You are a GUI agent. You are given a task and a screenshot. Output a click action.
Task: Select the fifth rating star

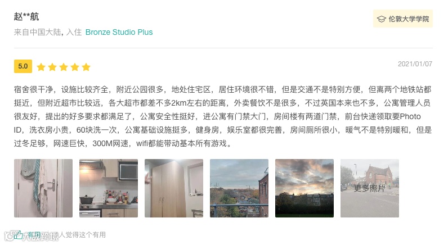click(x=86, y=67)
